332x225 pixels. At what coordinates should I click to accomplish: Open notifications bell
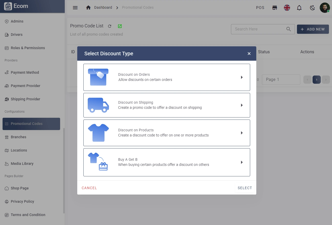tap(299, 8)
